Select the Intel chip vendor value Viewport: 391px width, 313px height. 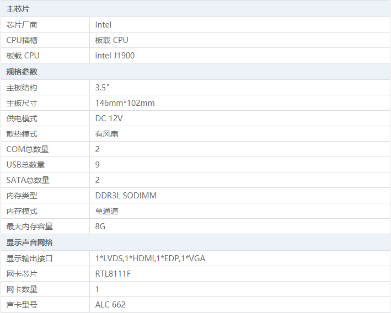[103, 25]
